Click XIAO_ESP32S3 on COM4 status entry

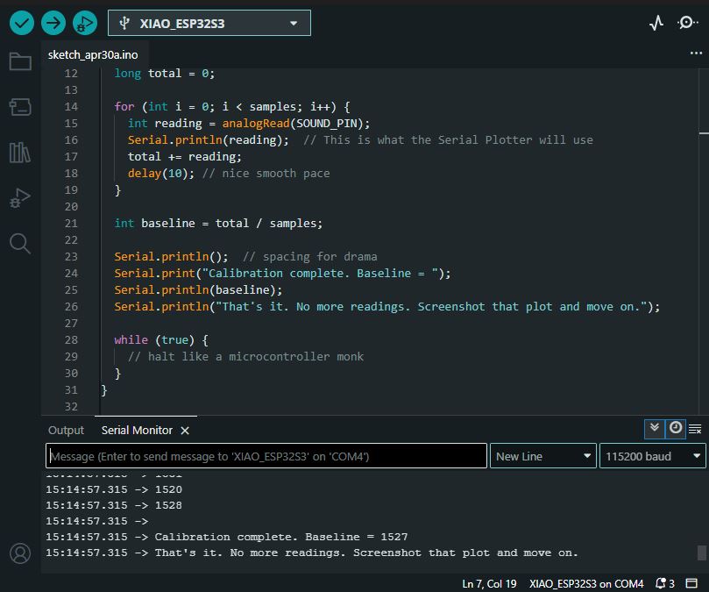pyautogui.click(x=586, y=583)
